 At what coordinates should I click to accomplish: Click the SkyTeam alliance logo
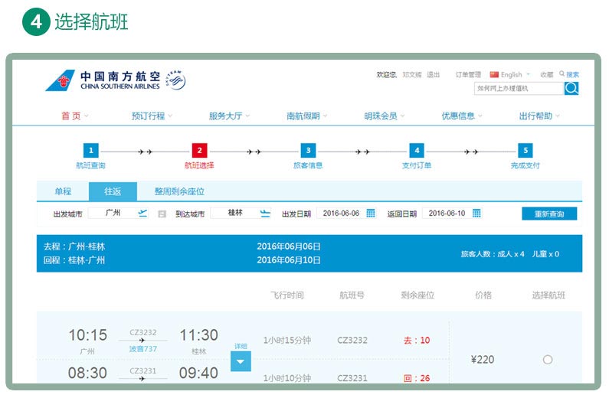[174, 80]
